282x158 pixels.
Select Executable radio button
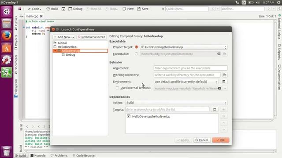(x=136, y=54)
